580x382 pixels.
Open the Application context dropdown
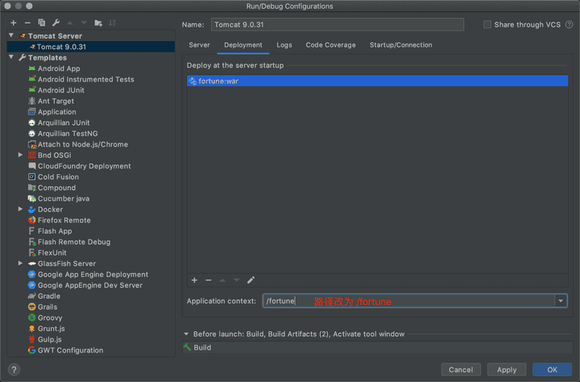click(x=561, y=301)
